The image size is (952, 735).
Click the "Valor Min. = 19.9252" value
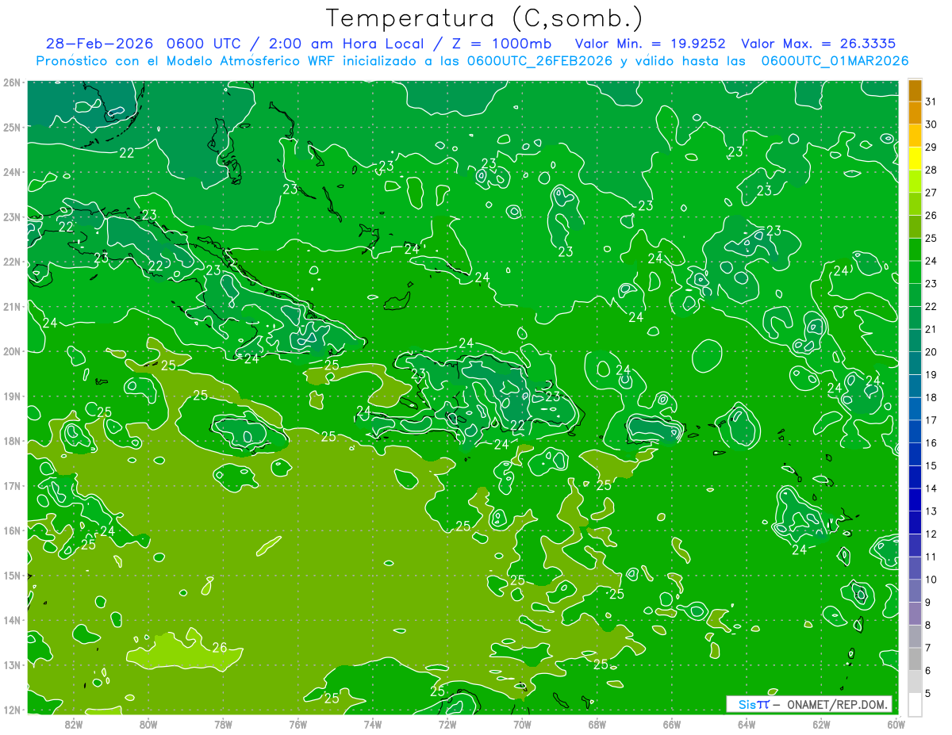(651, 44)
